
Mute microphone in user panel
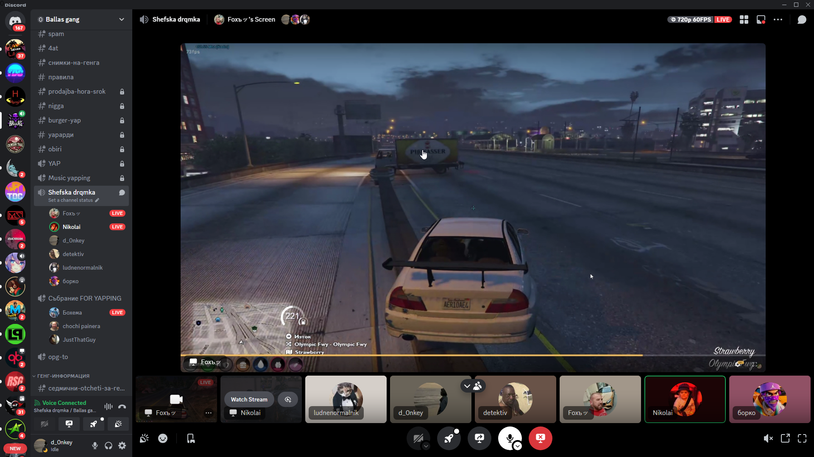(x=95, y=446)
